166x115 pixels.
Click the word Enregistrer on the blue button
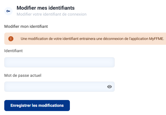click(x=21, y=105)
